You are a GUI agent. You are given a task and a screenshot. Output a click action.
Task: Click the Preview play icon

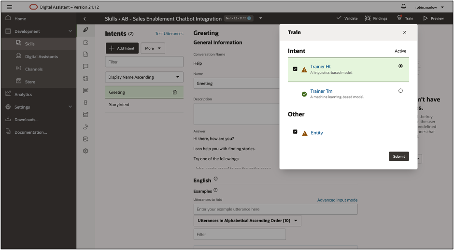click(x=433, y=18)
